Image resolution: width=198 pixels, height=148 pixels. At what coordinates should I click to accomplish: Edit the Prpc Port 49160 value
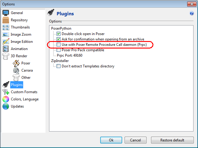tap(70, 55)
